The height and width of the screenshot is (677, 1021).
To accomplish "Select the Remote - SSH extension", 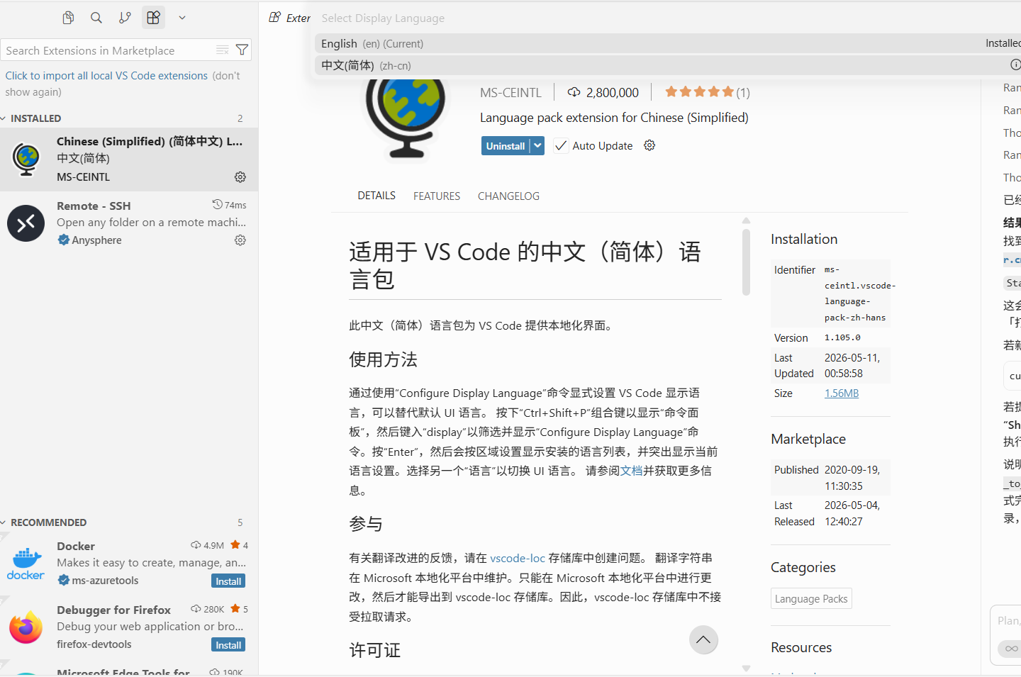I will click(x=129, y=223).
